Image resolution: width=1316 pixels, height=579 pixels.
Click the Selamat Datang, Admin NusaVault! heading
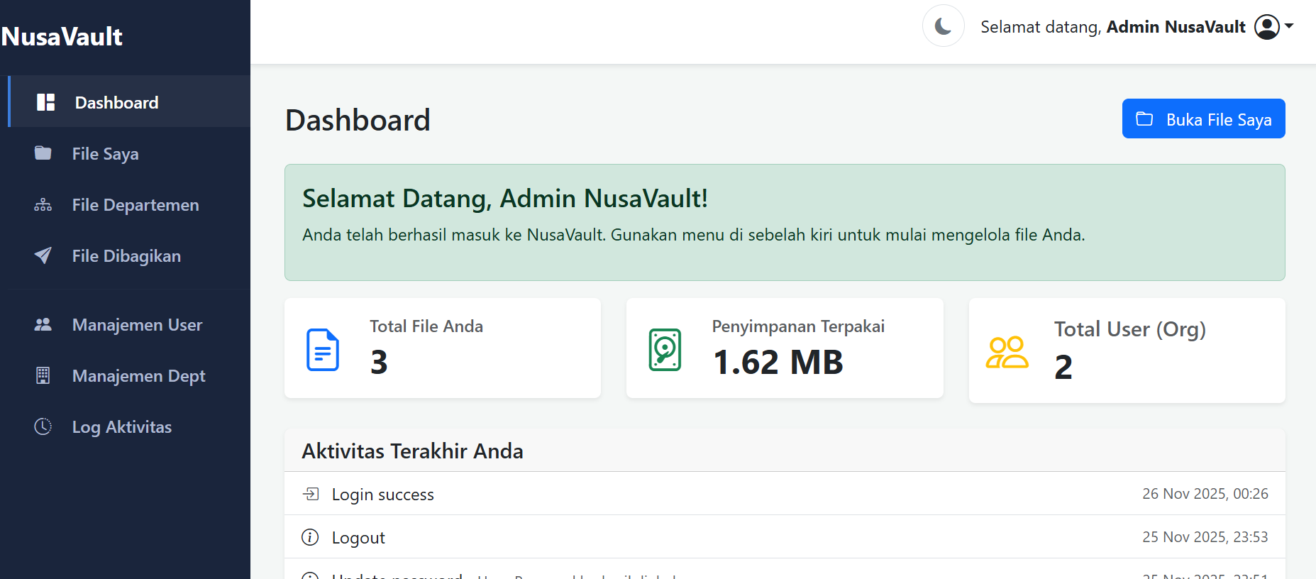pos(505,199)
